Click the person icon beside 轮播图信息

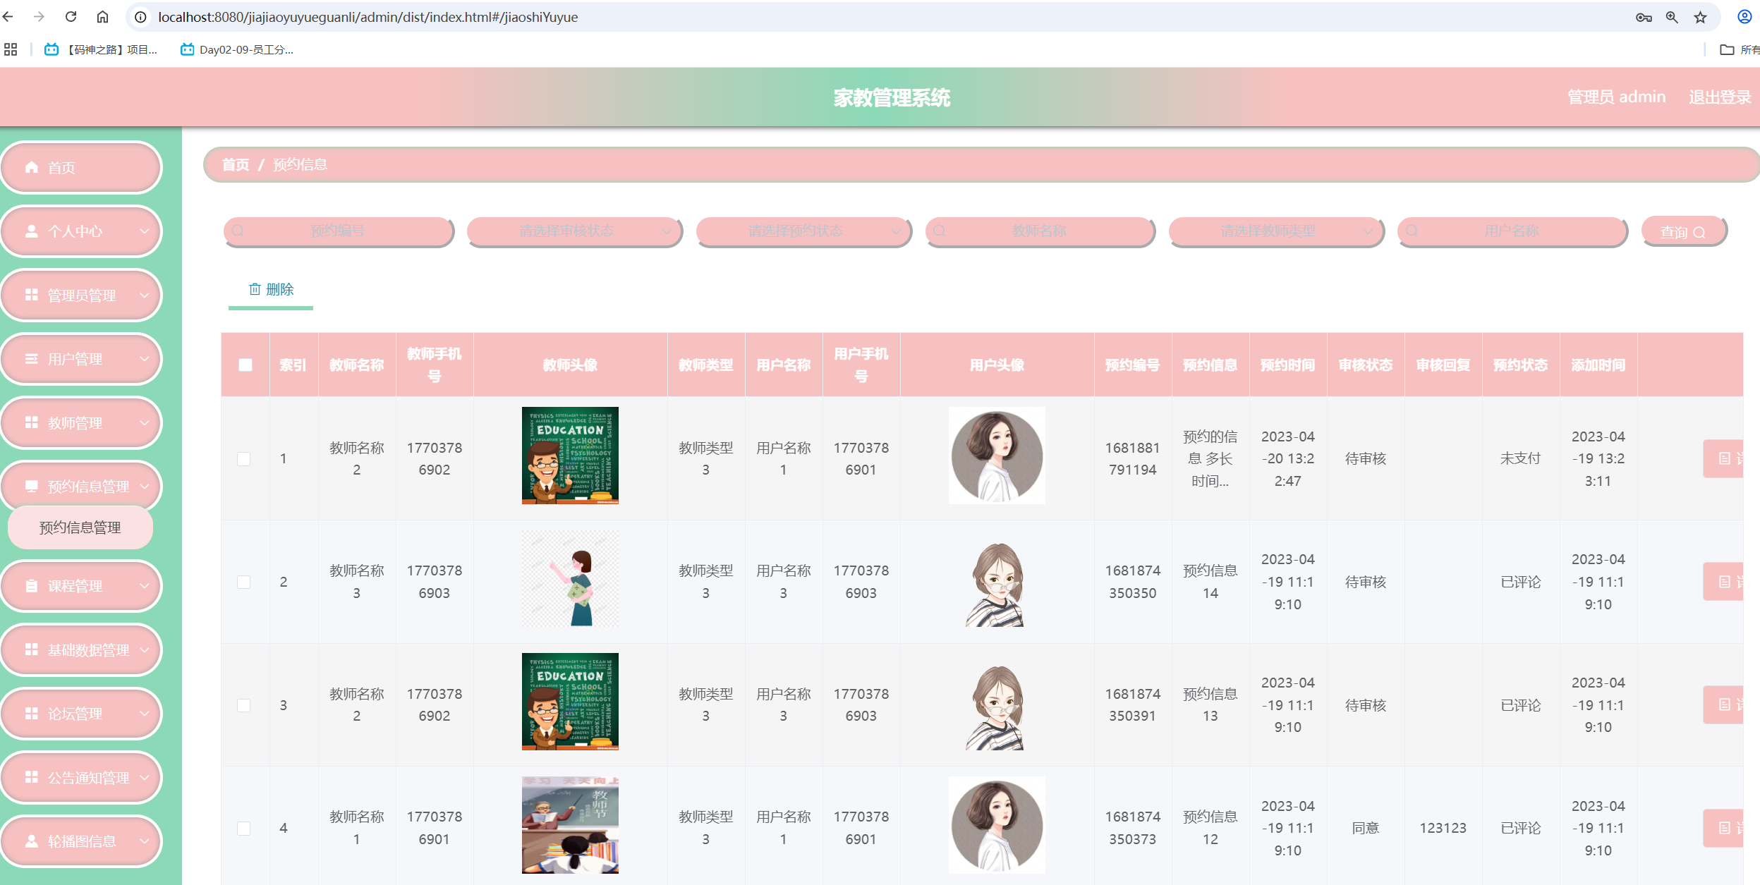32,841
